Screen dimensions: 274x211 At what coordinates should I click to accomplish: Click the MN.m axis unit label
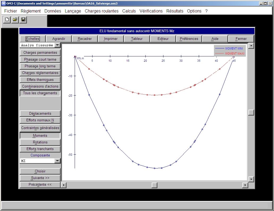click(80, 59)
